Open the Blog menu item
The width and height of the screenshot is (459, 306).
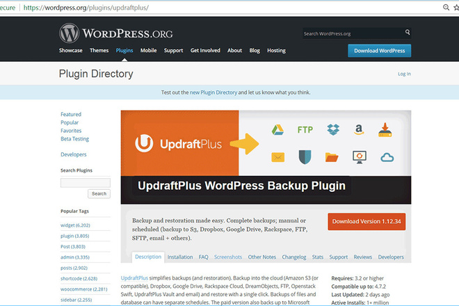(x=255, y=50)
